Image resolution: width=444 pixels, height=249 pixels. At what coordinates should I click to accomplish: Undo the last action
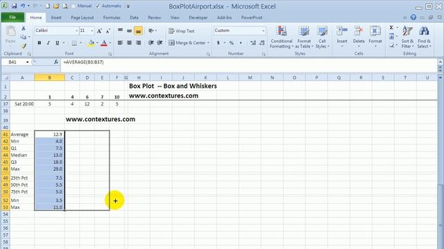[23, 6]
